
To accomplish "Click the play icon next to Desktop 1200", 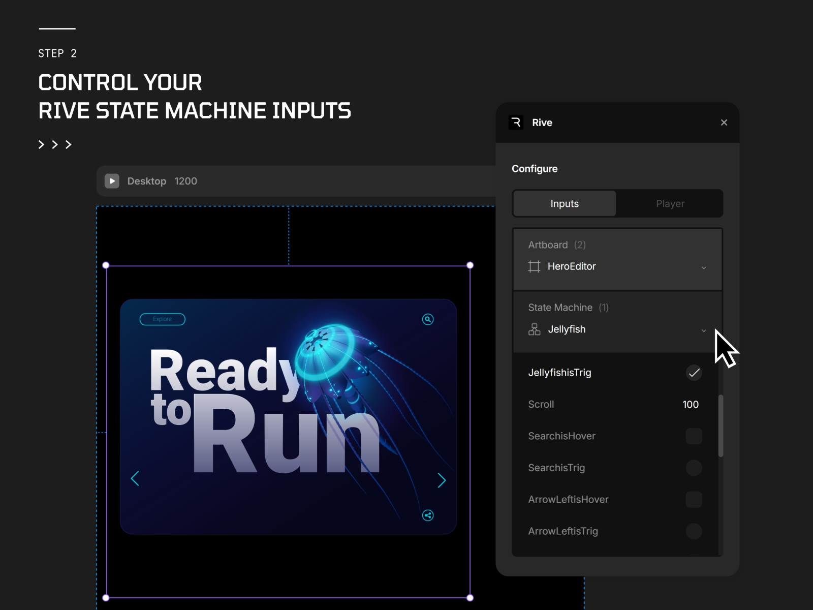I will (x=112, y=181).
